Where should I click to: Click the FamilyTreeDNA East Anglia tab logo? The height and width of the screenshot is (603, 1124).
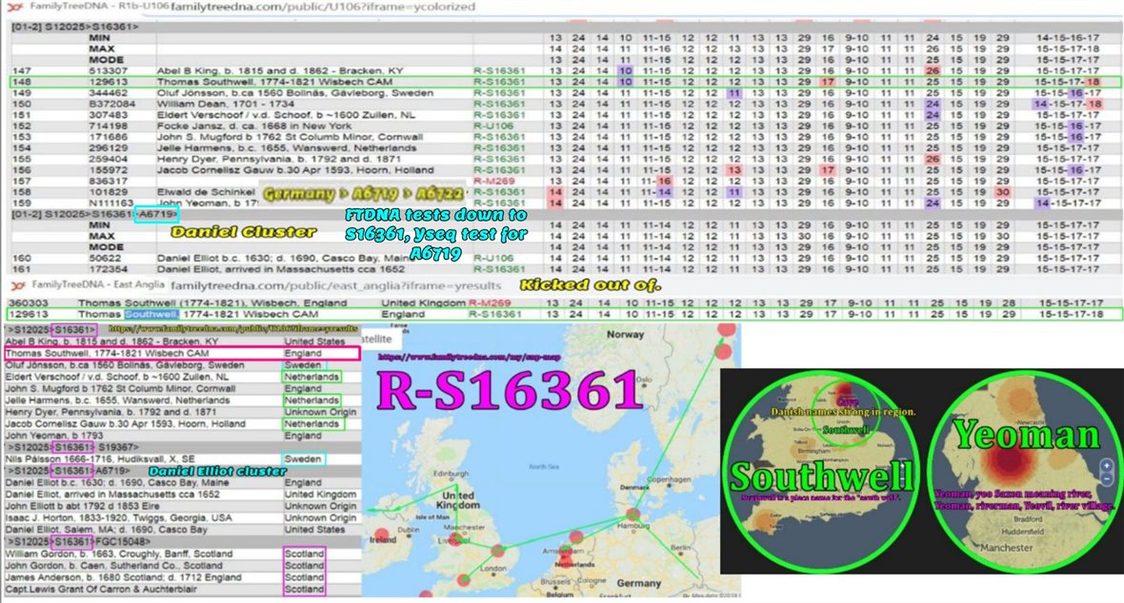pyautogui.click(x=16, y=283)
